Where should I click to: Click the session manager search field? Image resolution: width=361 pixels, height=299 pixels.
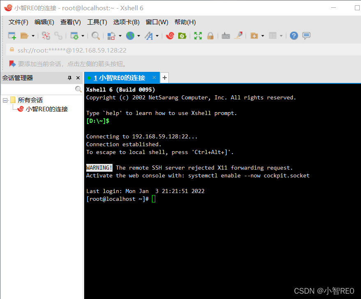[38, 89]
